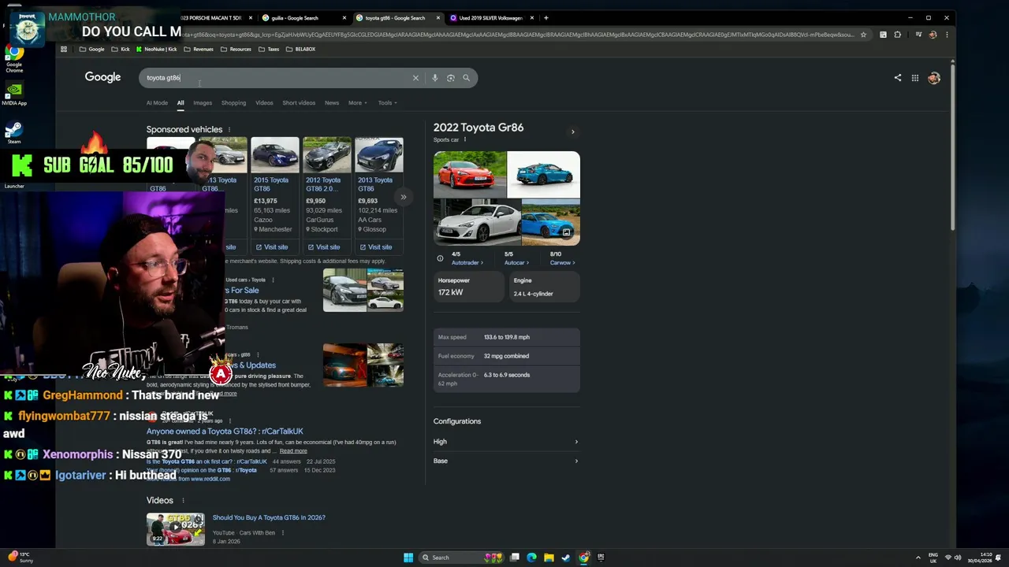Open Google Lens image search
Viewport: 1009px width, 567px height.
click(450, 78)
